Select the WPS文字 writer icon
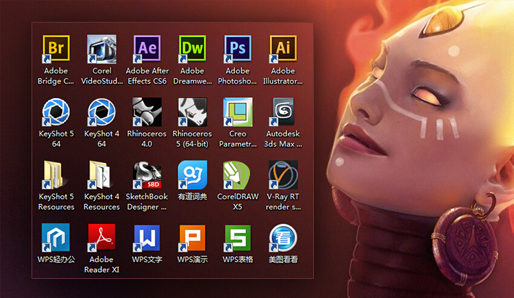The width and height of the screenshot is (514, 298). click(147, 238)
